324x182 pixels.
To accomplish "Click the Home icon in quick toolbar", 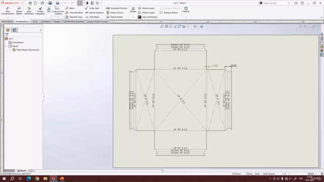I will point(30,3).
